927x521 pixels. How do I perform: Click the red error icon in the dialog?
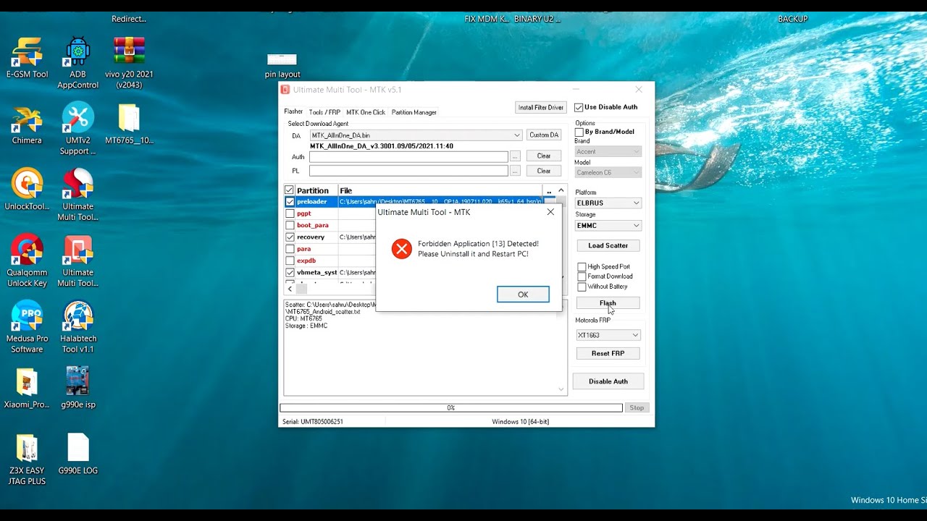pos(401,249)
